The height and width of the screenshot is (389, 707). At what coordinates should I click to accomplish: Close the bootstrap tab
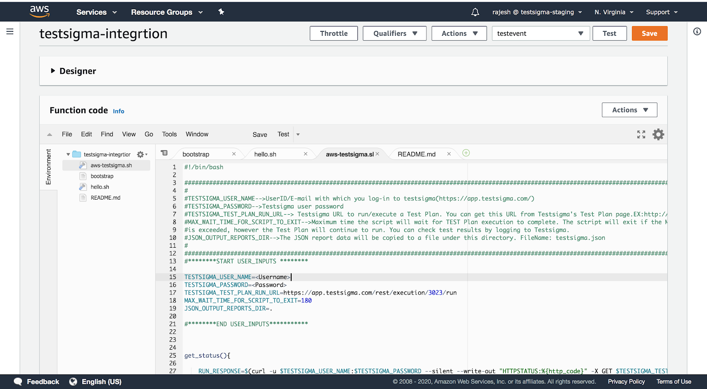[234, 154]
